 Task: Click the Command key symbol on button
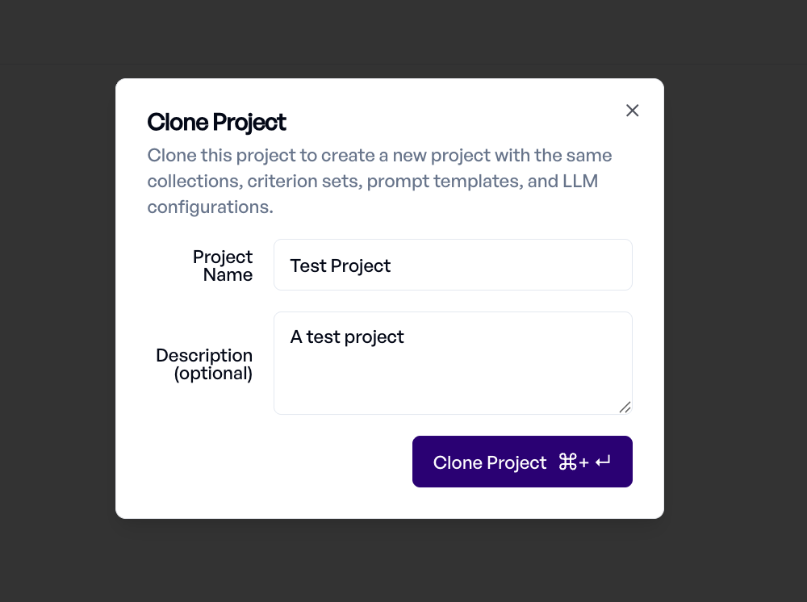[567, 462]
